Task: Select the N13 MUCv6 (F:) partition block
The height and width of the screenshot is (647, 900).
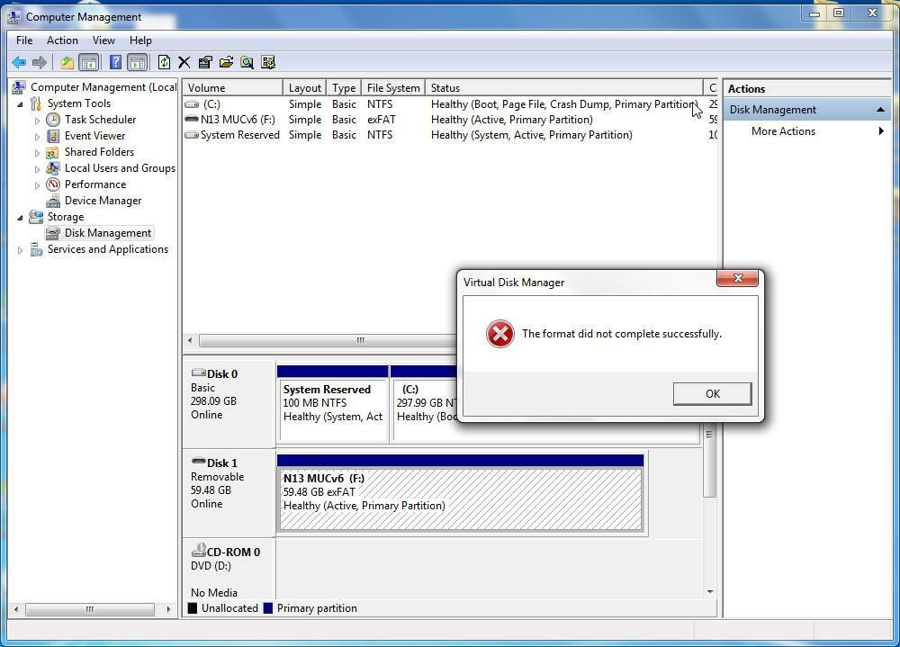Action: tap(460, 499)
